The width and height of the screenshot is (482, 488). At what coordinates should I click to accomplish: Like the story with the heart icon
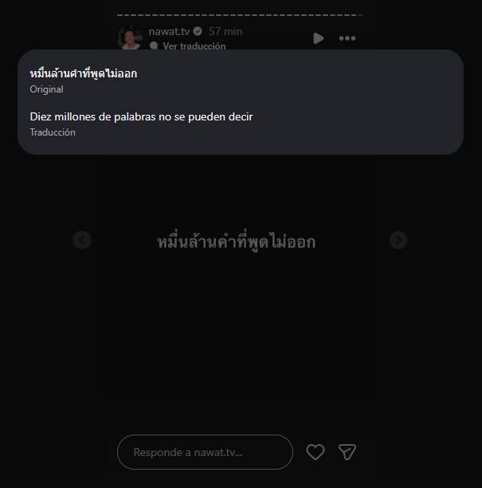[x=315, y=452]
